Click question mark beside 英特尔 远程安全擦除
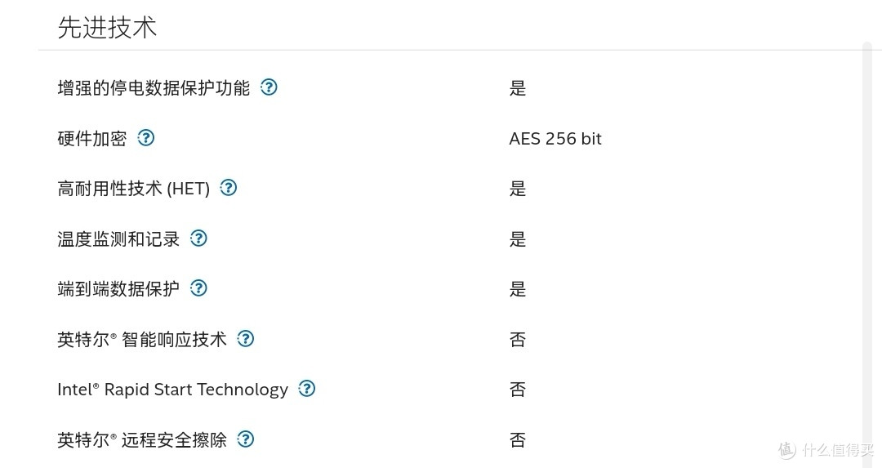Viewport: 882px width, 468px height. coord(245,439)
